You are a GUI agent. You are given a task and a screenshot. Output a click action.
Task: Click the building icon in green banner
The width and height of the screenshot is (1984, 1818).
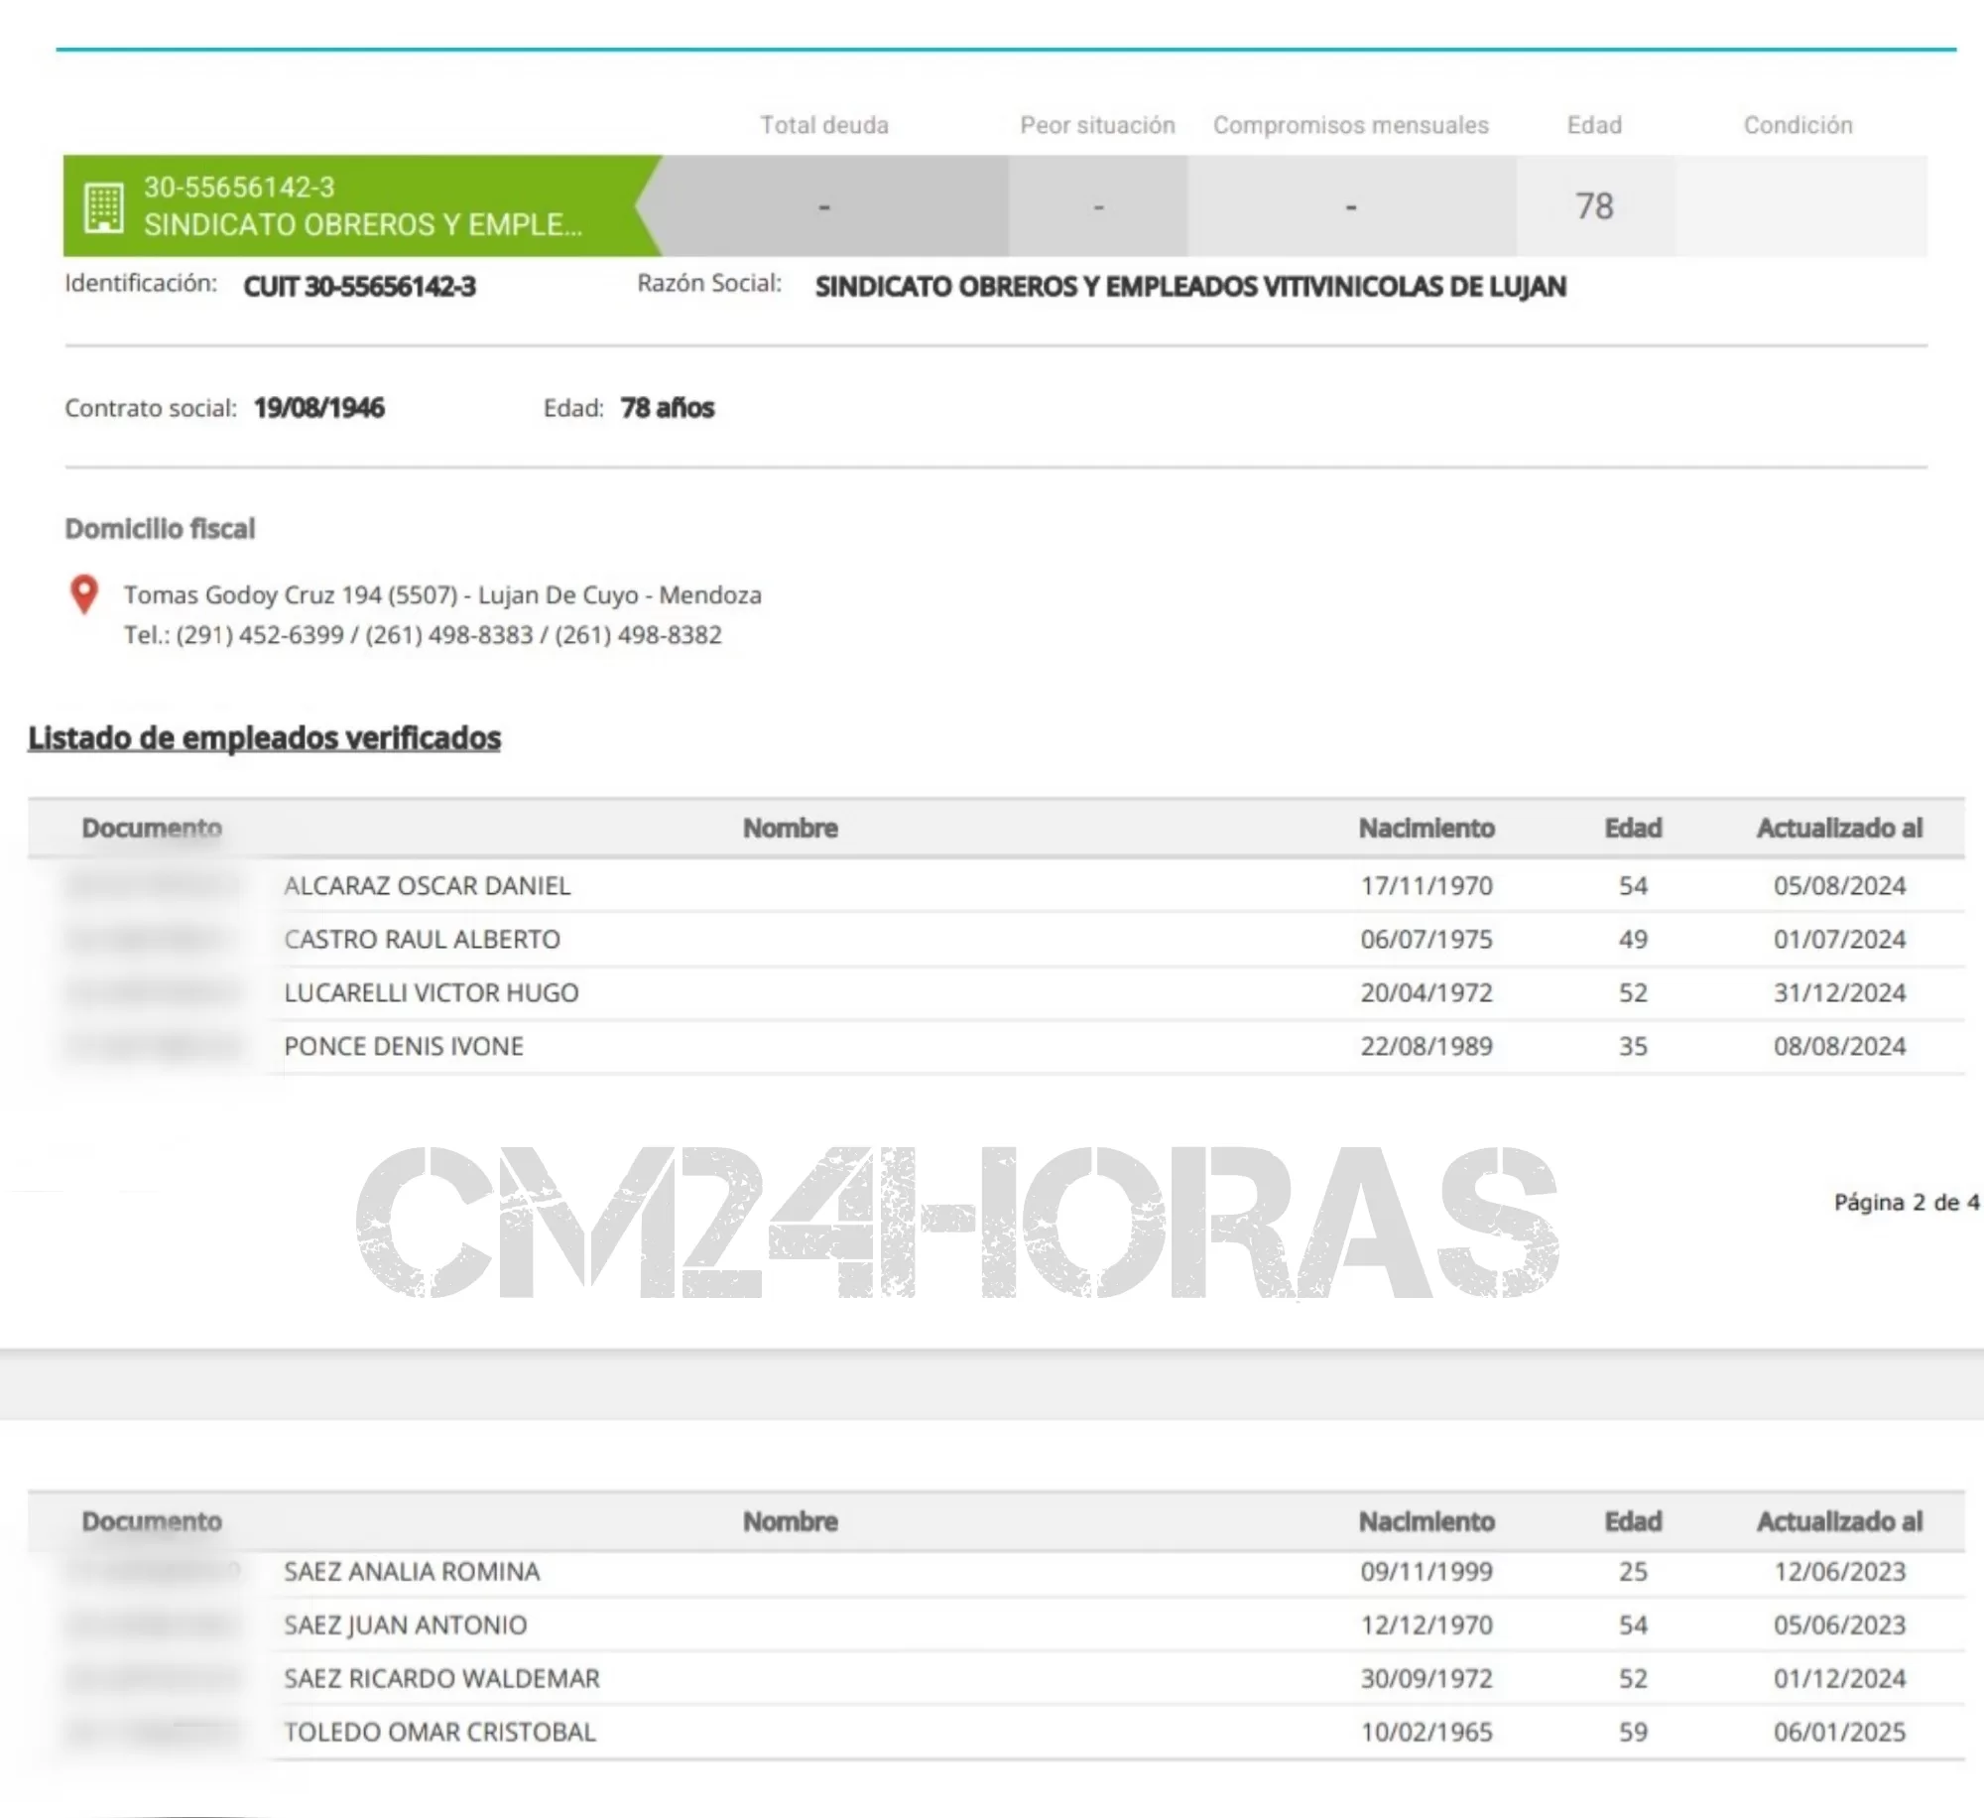(x=104, y=206)
